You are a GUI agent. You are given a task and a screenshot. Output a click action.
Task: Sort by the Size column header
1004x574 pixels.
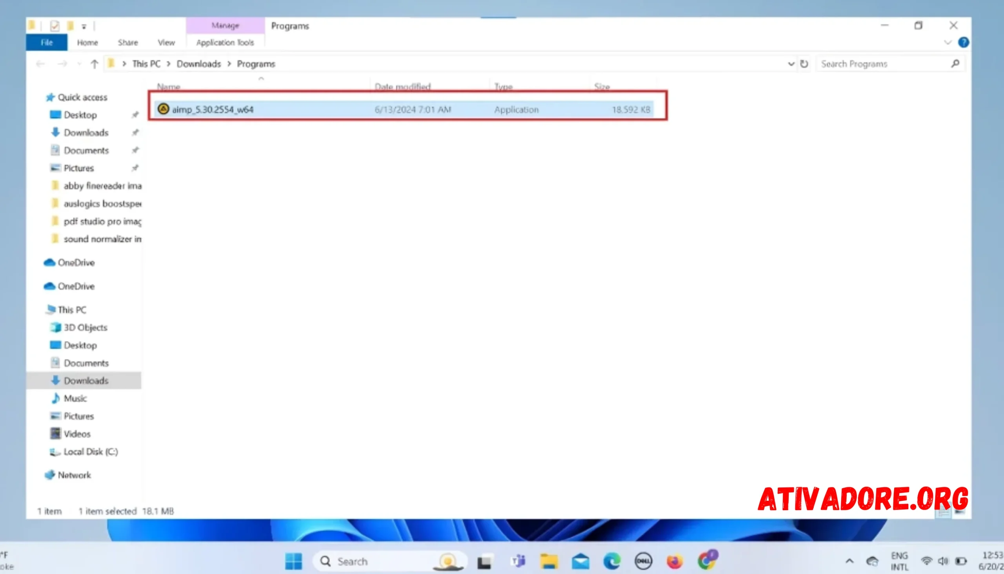coord(602,86)
